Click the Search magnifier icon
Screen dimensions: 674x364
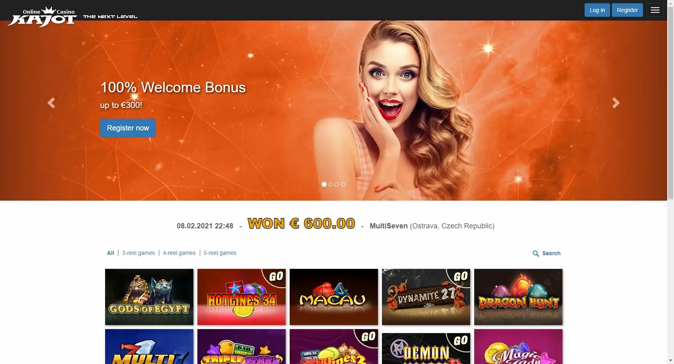536,254
